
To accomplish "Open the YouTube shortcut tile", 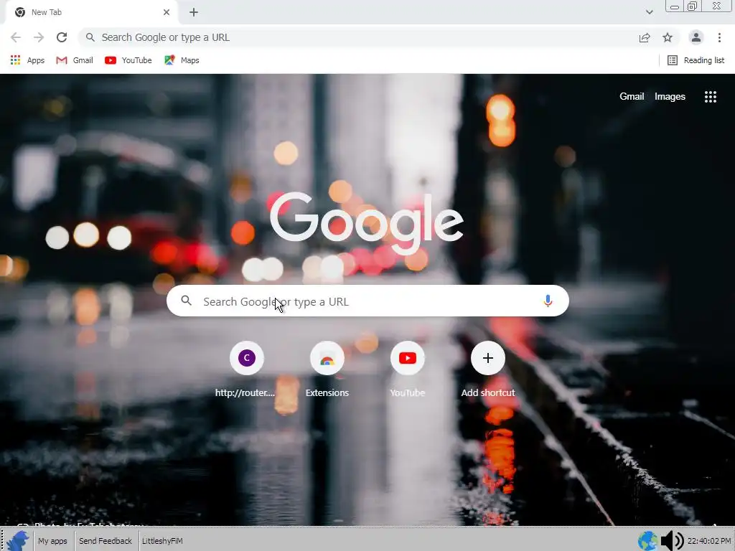I will click(x=408, y=369).
